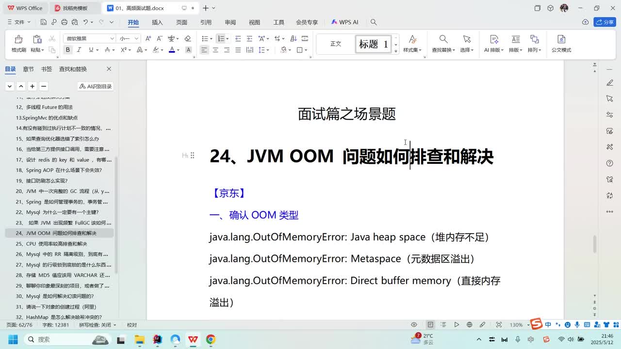Switch to the 审阅 tab
The width and height of the screenshot is (621, 349).
(230, 22)
